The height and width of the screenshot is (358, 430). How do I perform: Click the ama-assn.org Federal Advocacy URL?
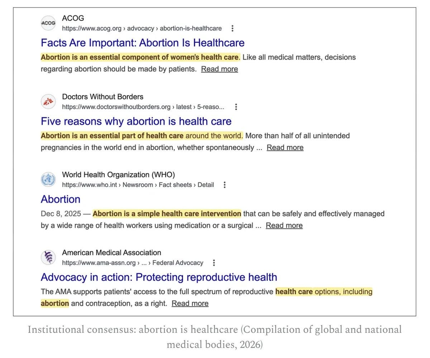pos(133,263)
